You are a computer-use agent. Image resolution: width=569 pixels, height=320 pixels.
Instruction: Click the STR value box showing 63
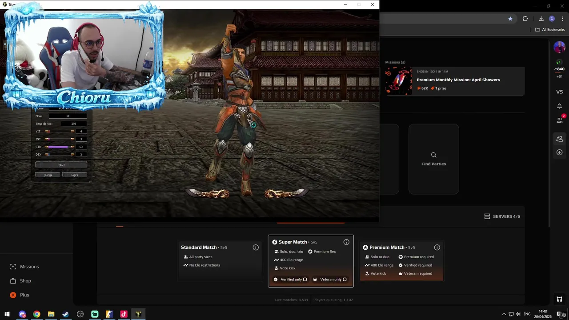click(81, 147)
